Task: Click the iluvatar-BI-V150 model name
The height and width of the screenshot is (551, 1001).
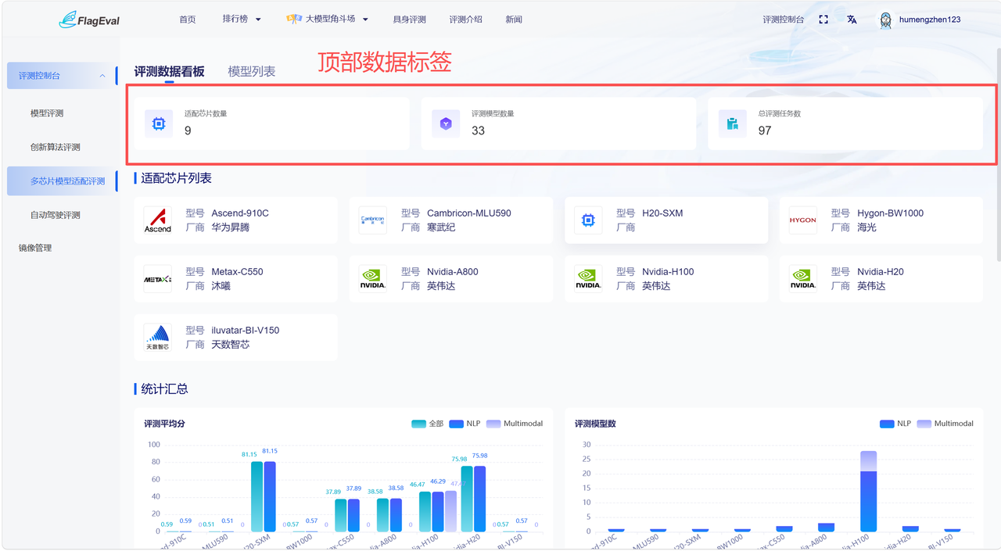Action: [245, 331]
